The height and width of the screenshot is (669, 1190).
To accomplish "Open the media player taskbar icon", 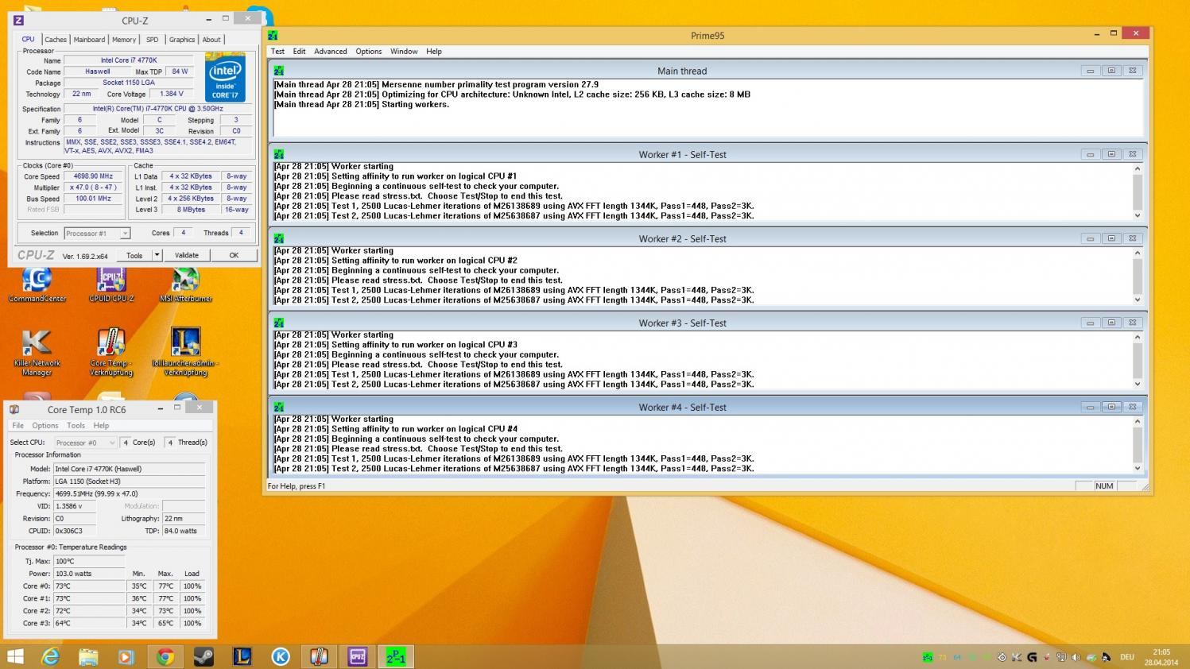I will [x=126, y=656].
